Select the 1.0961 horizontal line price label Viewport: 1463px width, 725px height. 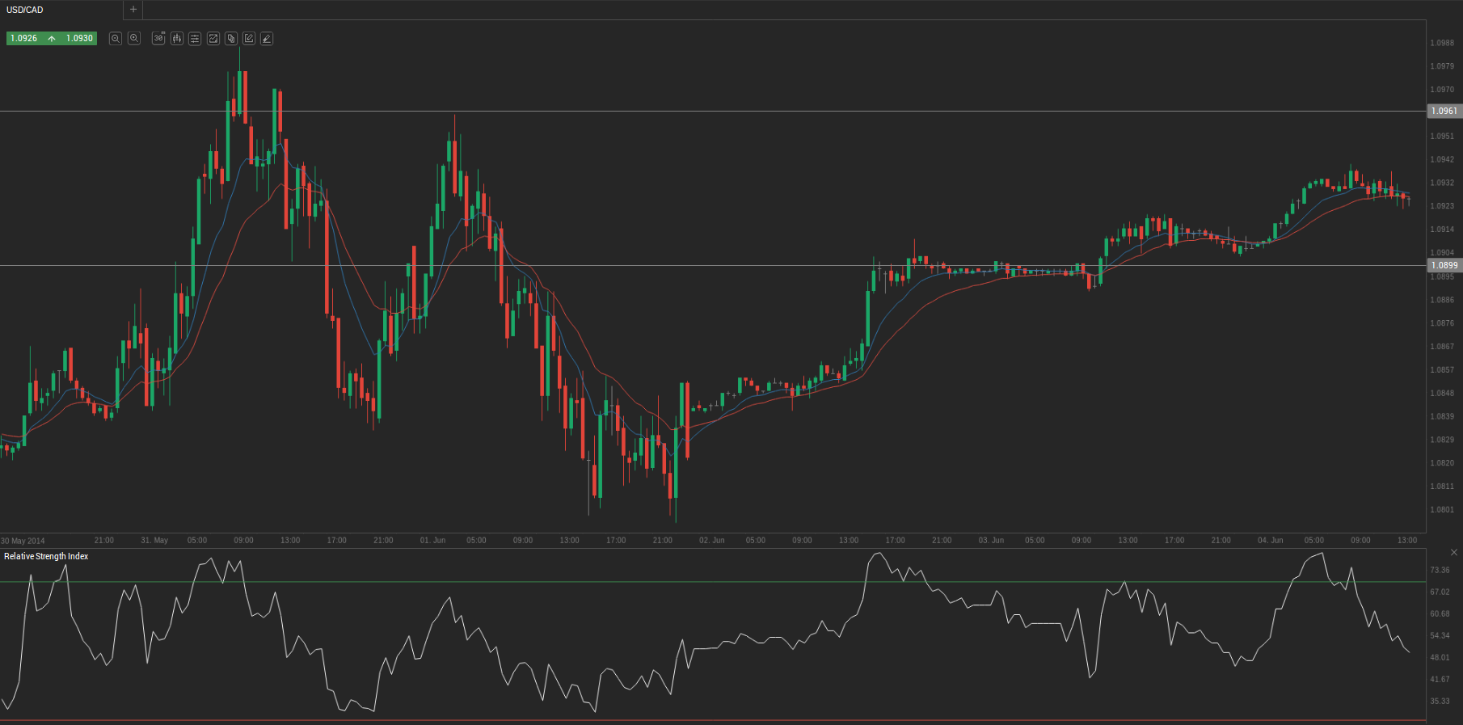coord(1444,111)
